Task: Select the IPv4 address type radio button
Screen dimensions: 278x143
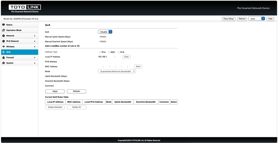Action: [100, 52]
